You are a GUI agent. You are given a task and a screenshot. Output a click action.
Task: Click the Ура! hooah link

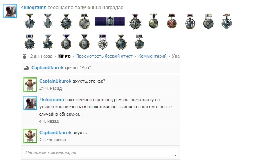(x=176, y=56)
